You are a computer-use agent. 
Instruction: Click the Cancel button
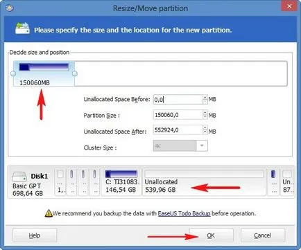click(x=263, y=235)
